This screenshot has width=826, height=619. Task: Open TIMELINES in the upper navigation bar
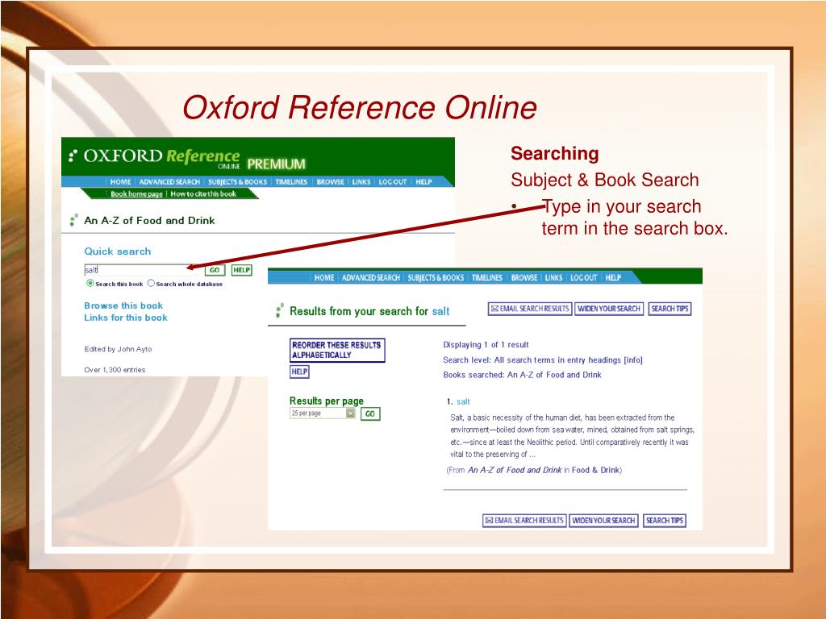pos(291,181)
